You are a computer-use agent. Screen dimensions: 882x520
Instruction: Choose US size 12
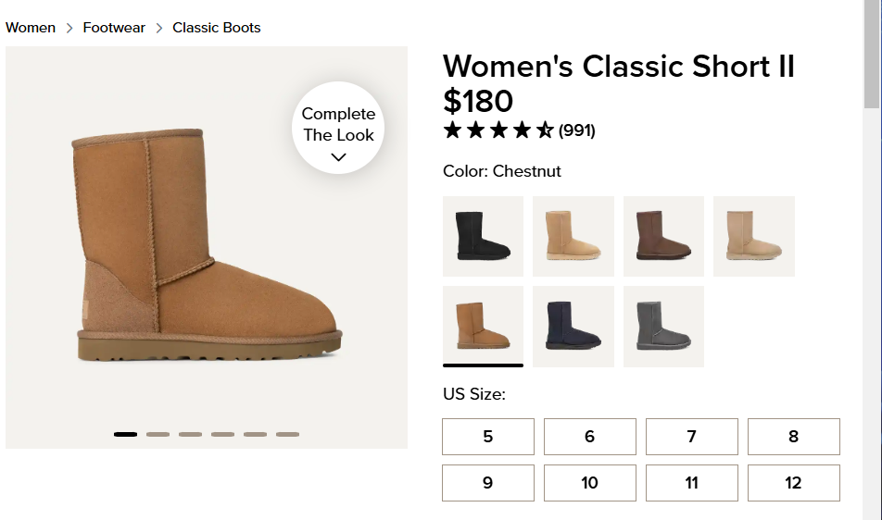point(793,483)
